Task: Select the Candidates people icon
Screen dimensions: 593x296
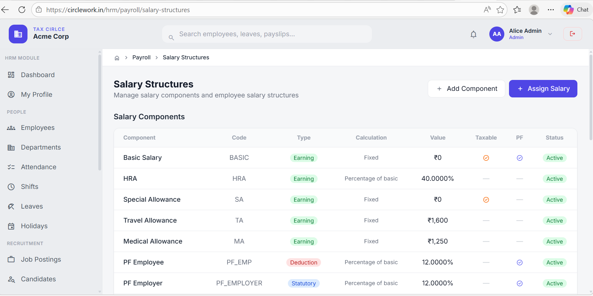Action: click(11, 279)
